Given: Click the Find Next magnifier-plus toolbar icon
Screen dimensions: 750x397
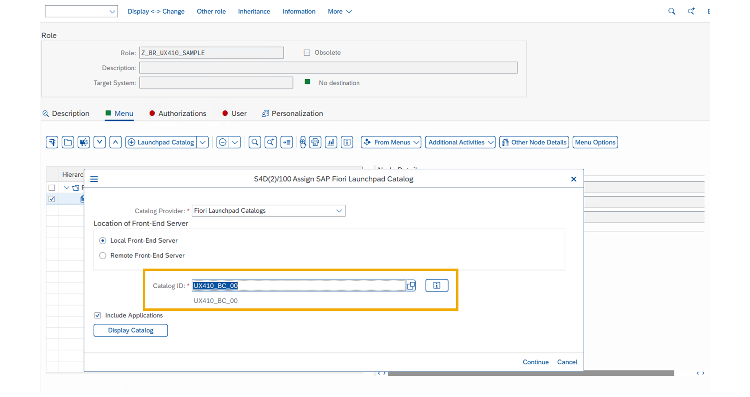Looking at the screenshot, I should (x=271, y=142).
